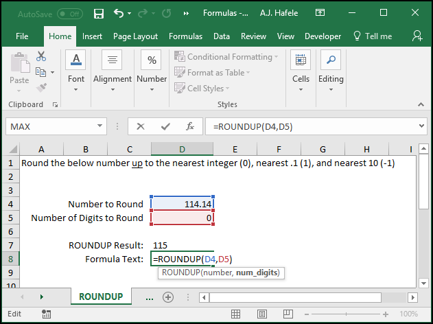Expand the Number group button
This screenshot has height=324, width=433.
click(x=152, y=72)
